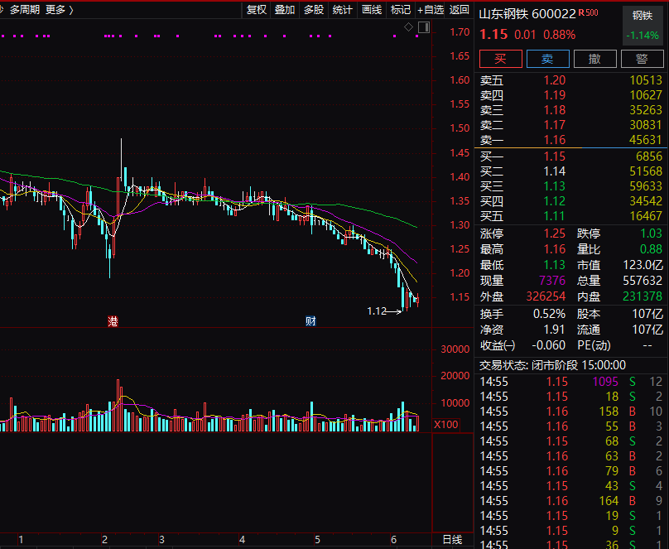Click the 财 financial report marker
The height and width of the screenshot is (549, 669).
(x=310, y=321)
